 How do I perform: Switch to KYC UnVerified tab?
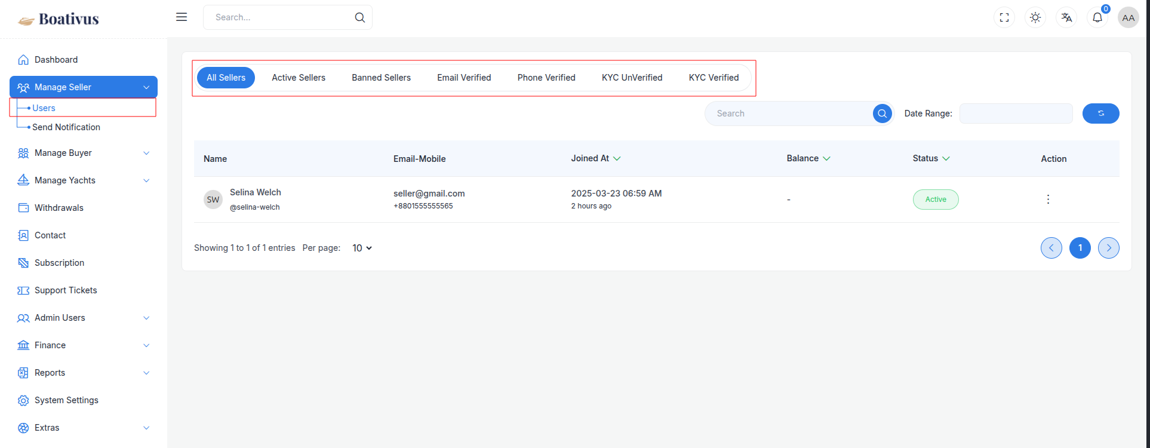tap(632, 78)
